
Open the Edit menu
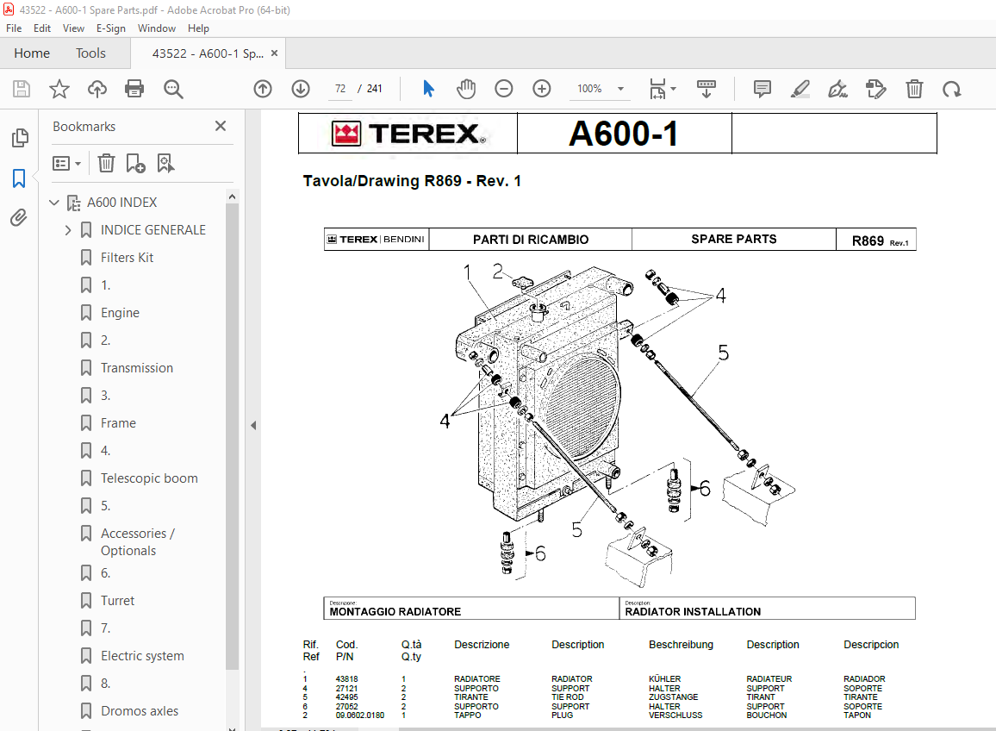pyautogui.click(x=42, y=28)
